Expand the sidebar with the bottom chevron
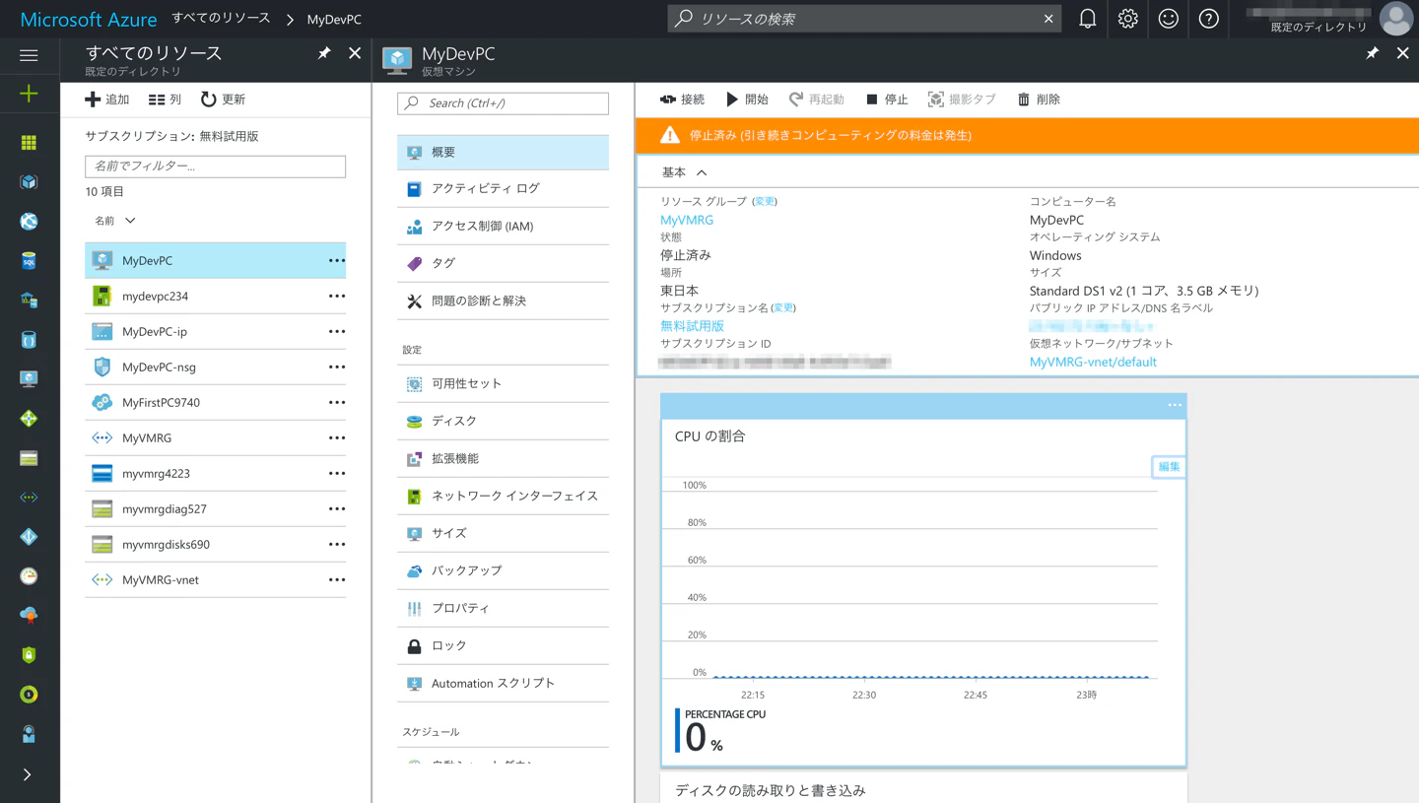 click(x=28, y=774)
